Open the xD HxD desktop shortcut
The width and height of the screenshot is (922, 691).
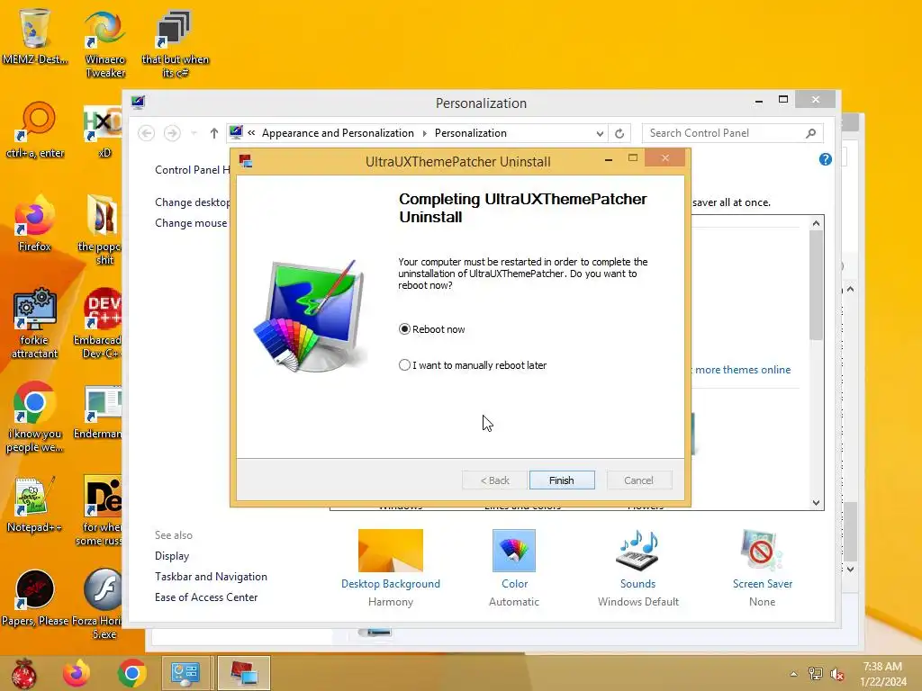(x=104, y=131)
